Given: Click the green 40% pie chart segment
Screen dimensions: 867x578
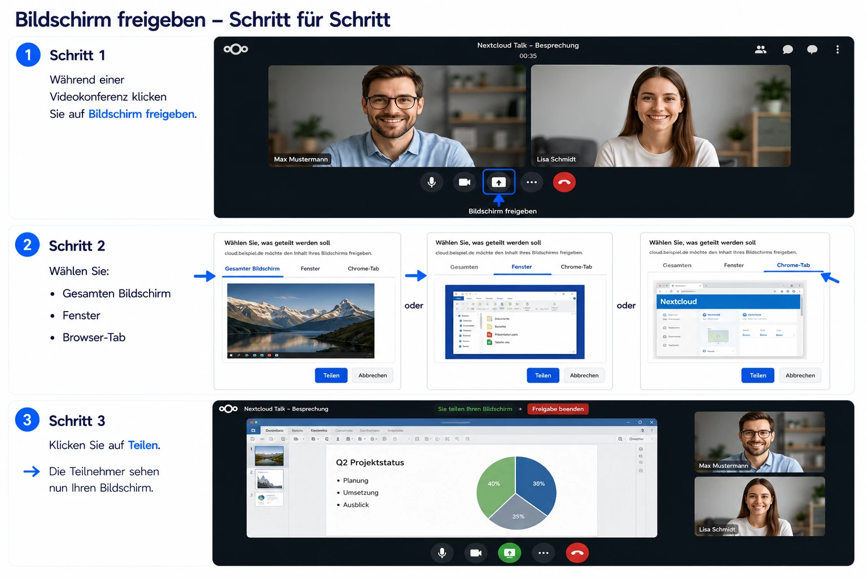Looking at the screenshot, I should tap(495, 484).
